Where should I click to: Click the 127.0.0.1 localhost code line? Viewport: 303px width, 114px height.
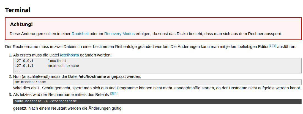40,61
